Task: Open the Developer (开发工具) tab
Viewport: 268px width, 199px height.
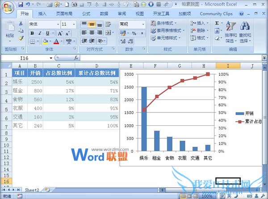Action: point(161,14)
